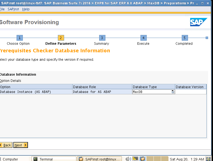Click step 3 Summary marker
Viewport: 213px width, 161px height.
coord(102,38)
